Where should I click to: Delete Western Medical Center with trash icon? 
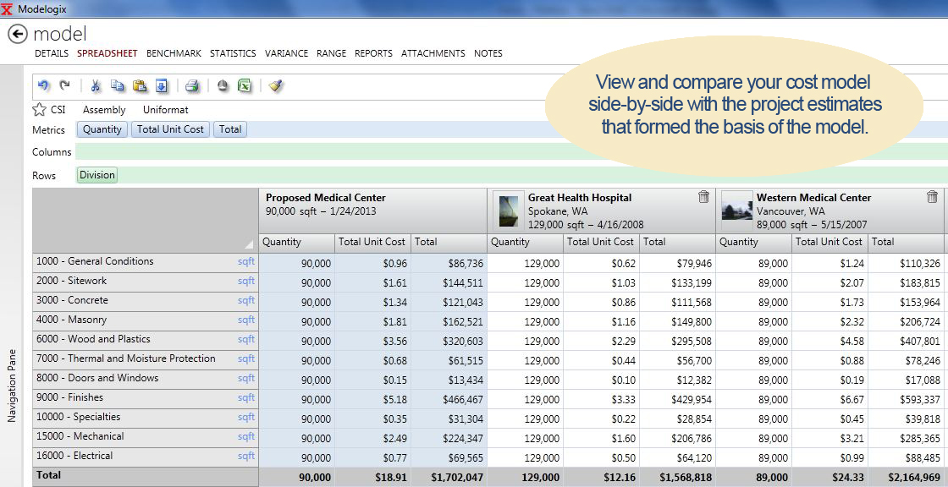pos(932,197)
